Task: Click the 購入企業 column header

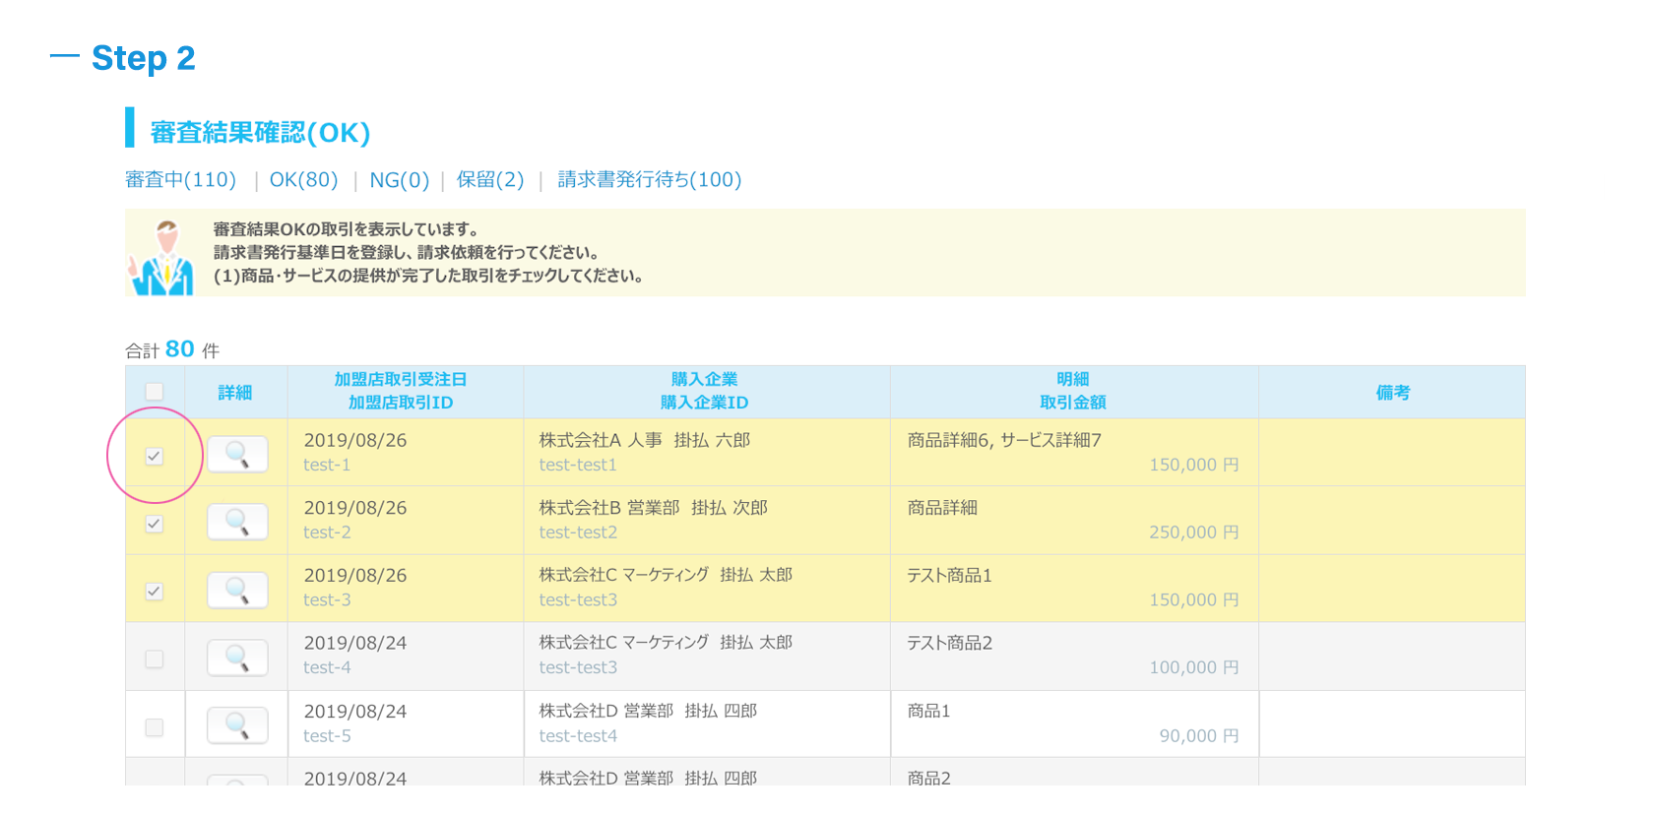Action: tap(705, 380)
